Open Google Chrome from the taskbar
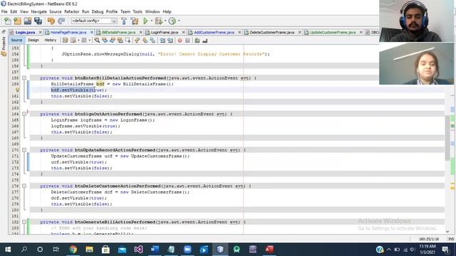 (73, 250)
